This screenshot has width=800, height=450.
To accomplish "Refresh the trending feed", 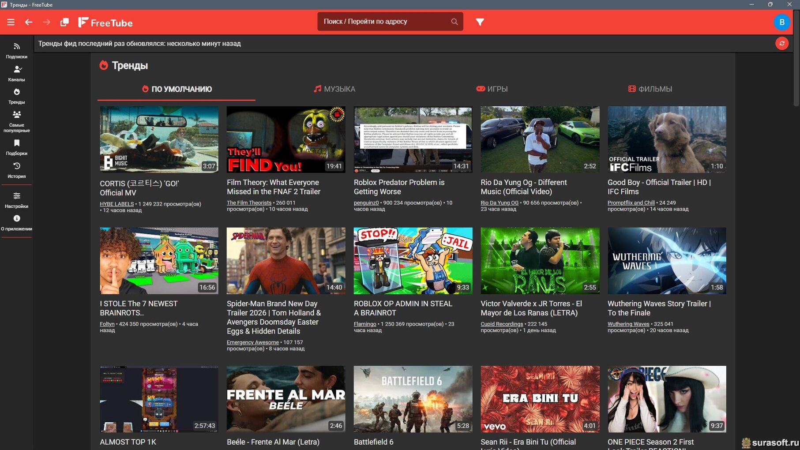I will (781, 43).
